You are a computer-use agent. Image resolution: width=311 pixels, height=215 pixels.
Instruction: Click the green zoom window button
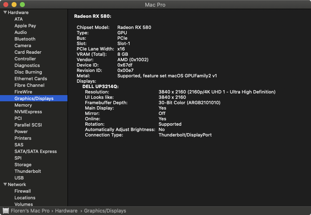(x=22, y=5)
